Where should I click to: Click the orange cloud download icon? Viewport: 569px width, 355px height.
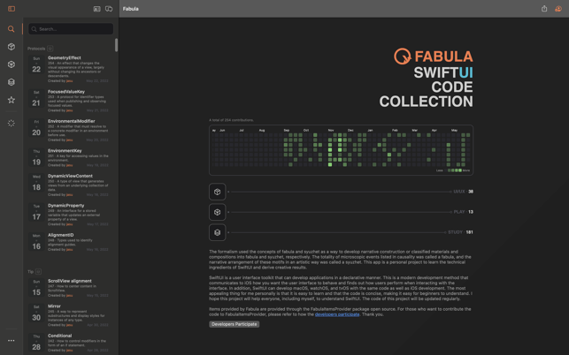tap(558, 9)
